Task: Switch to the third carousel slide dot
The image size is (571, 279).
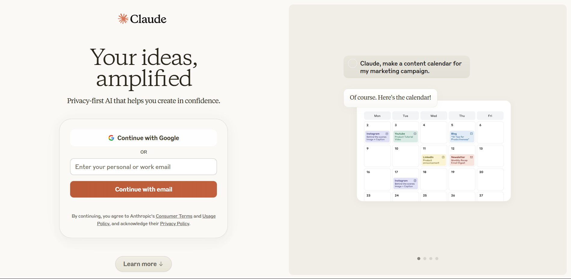Action: click(x=431, y=259)
